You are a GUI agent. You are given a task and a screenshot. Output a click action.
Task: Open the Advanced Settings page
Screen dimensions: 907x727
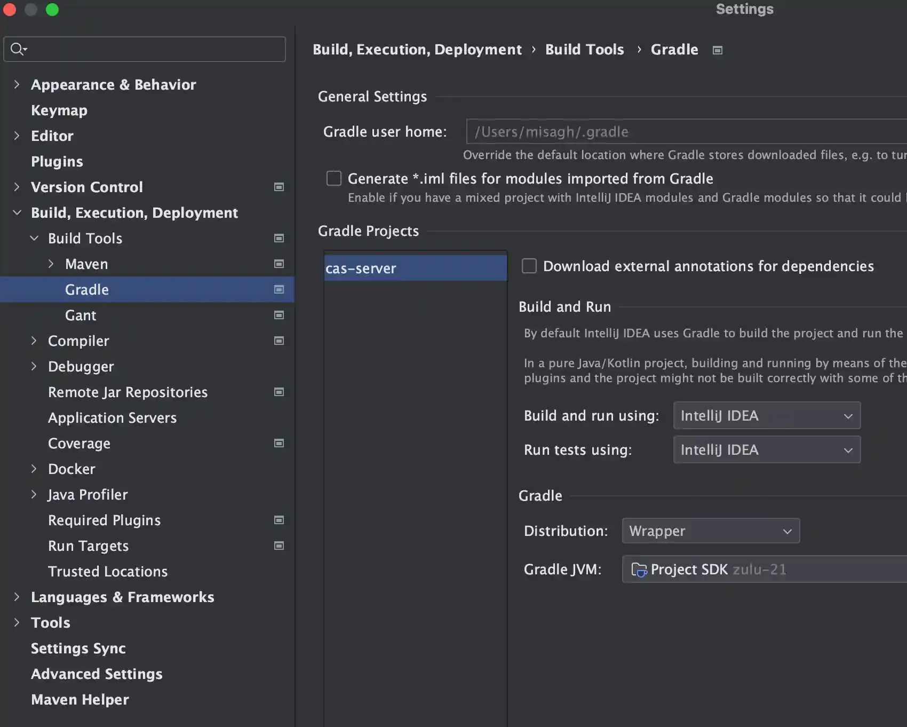click(97, 674)
